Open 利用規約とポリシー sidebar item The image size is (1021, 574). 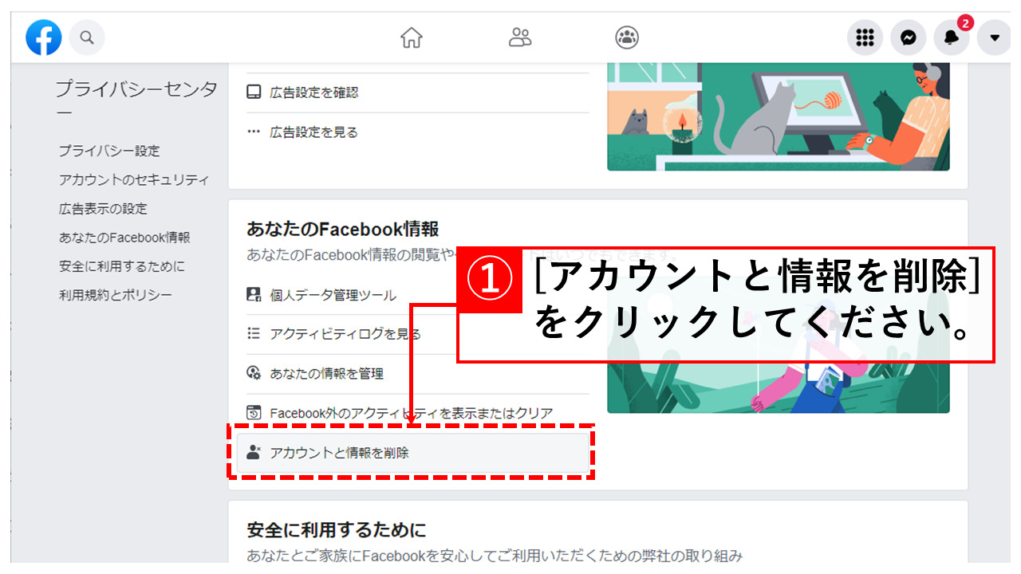tap(116, 295)
